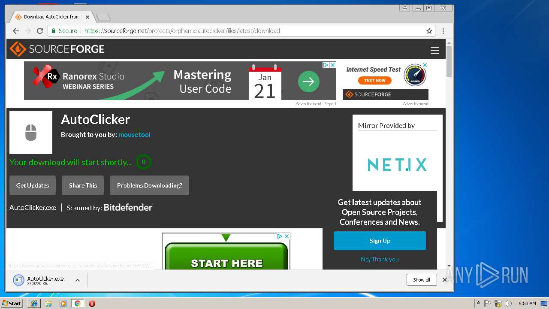The image size is (549, 309).
Task: Click red Opera-style taskbar icon
Action: pos(92,303)
